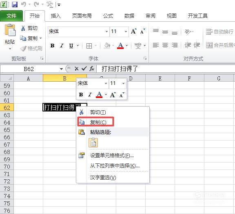Click the Wrap Text (自动换行) button

click(x=220, y=32)
